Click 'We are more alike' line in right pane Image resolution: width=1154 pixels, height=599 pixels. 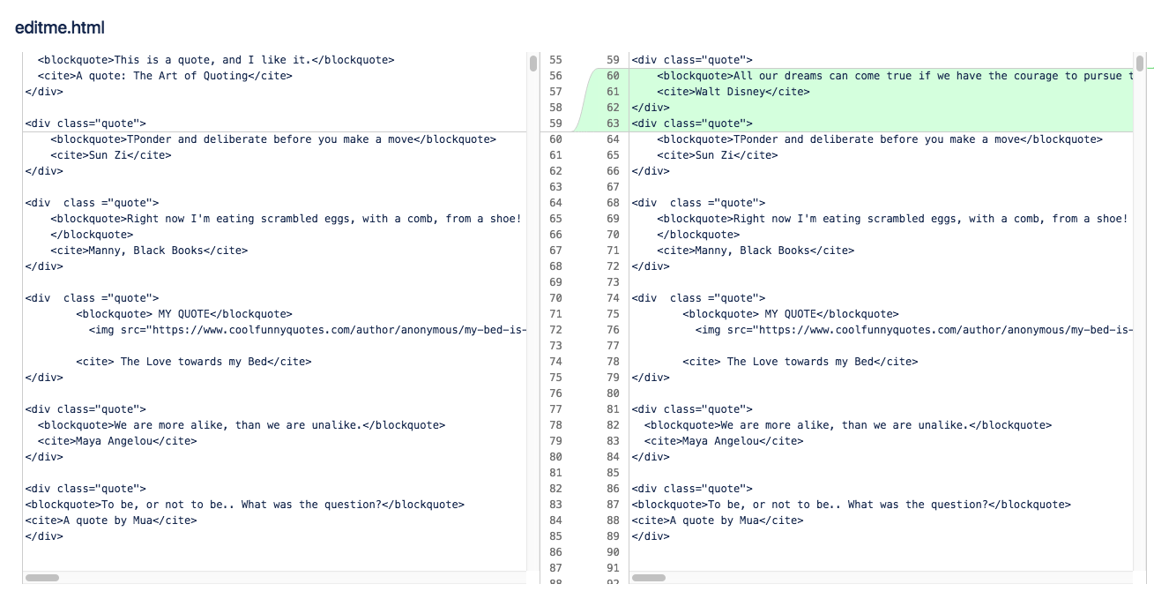848,425
